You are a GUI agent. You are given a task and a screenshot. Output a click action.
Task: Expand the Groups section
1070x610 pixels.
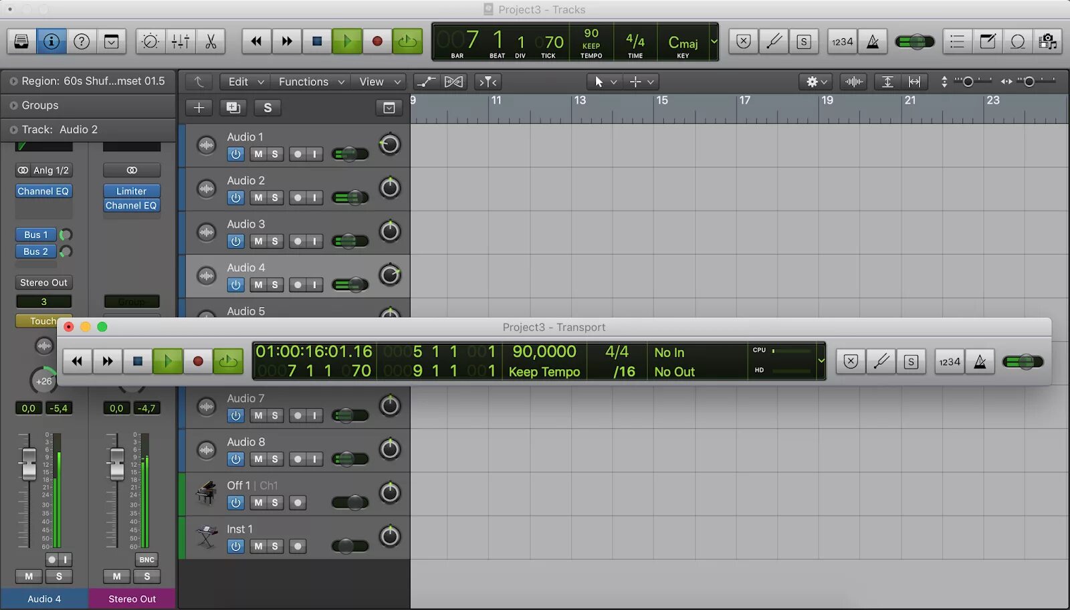13,106
